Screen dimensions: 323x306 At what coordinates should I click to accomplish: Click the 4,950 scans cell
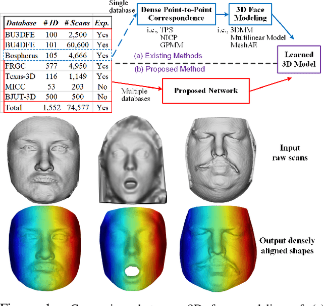point(77,66)
